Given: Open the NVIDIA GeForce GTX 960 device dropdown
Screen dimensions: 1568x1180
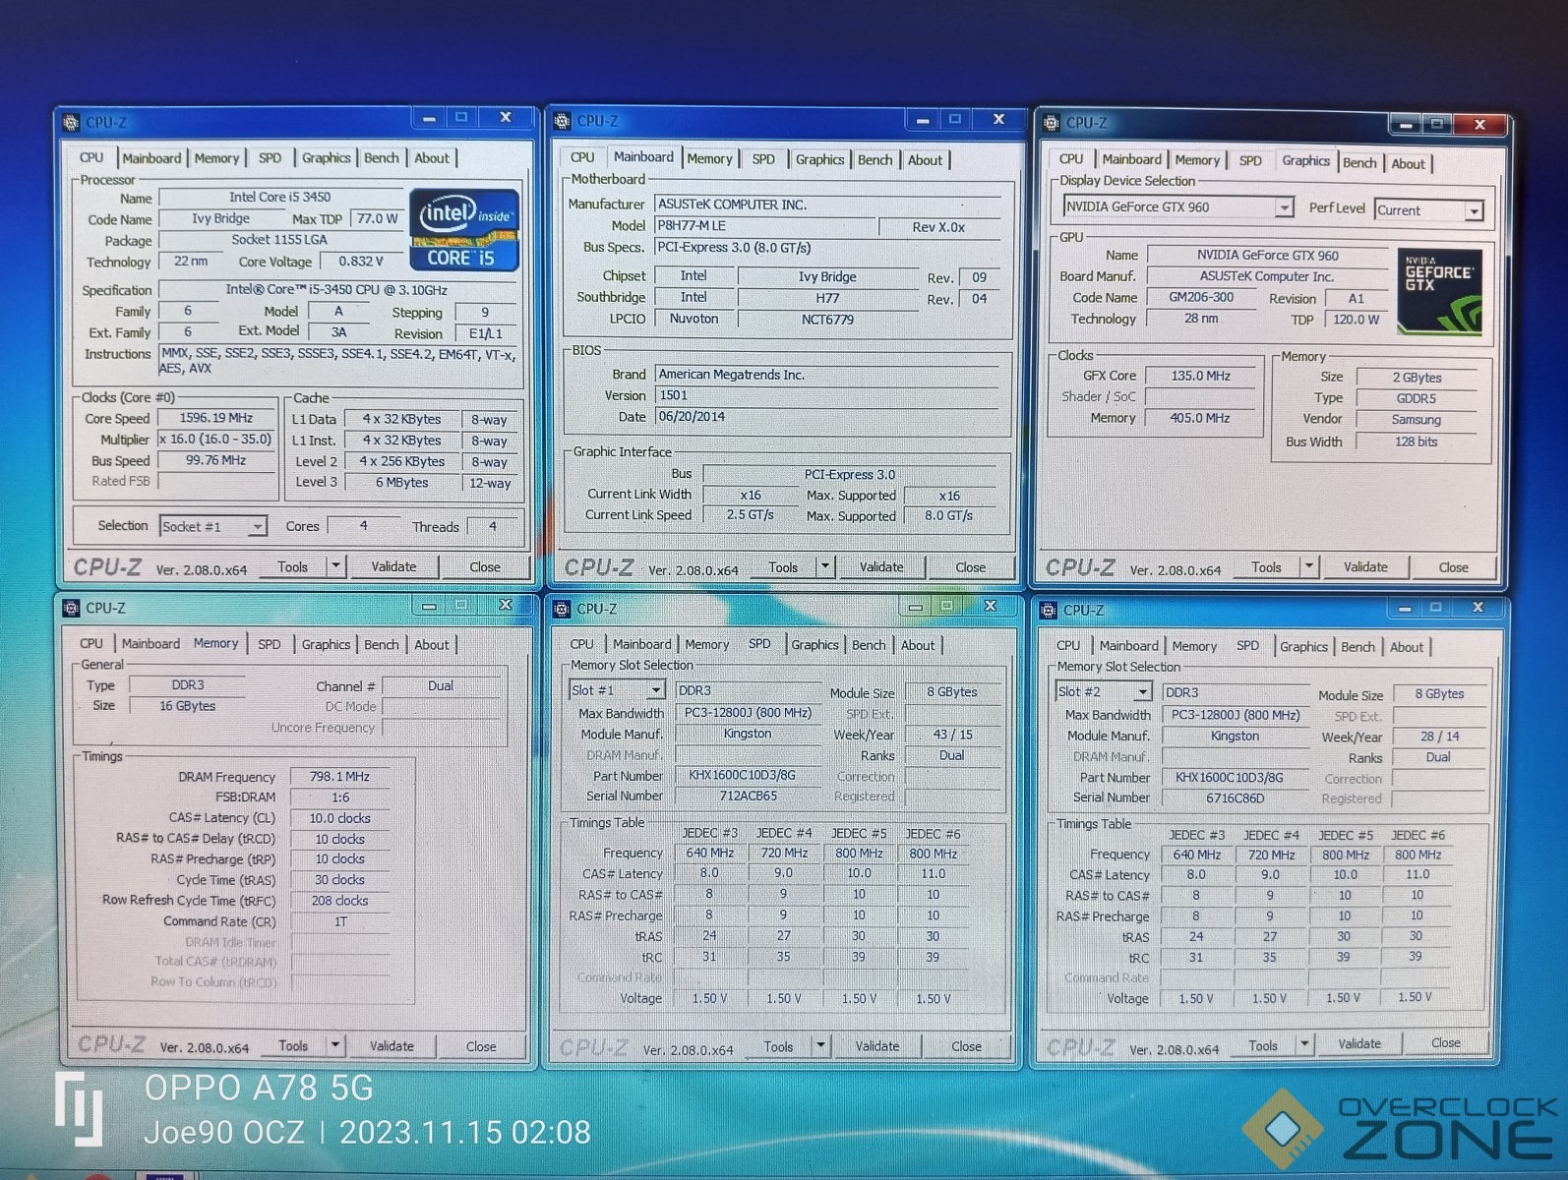Looking at the screenshot, I should tap(1178, 206).
